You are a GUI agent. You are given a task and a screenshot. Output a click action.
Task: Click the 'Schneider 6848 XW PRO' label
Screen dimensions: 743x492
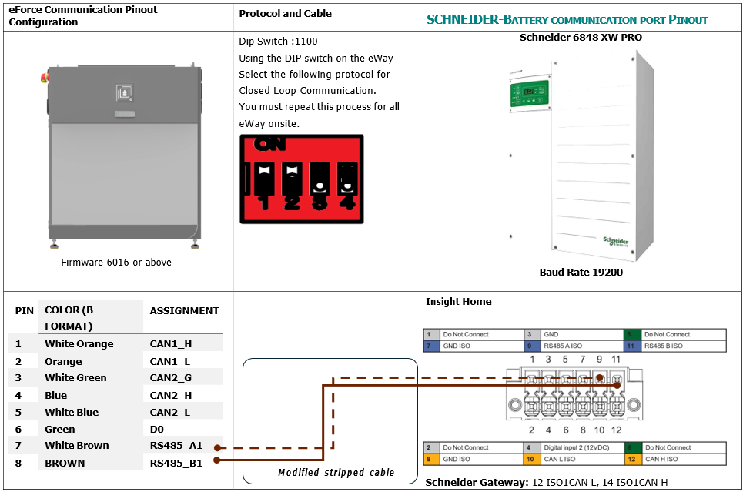point(581,38)
